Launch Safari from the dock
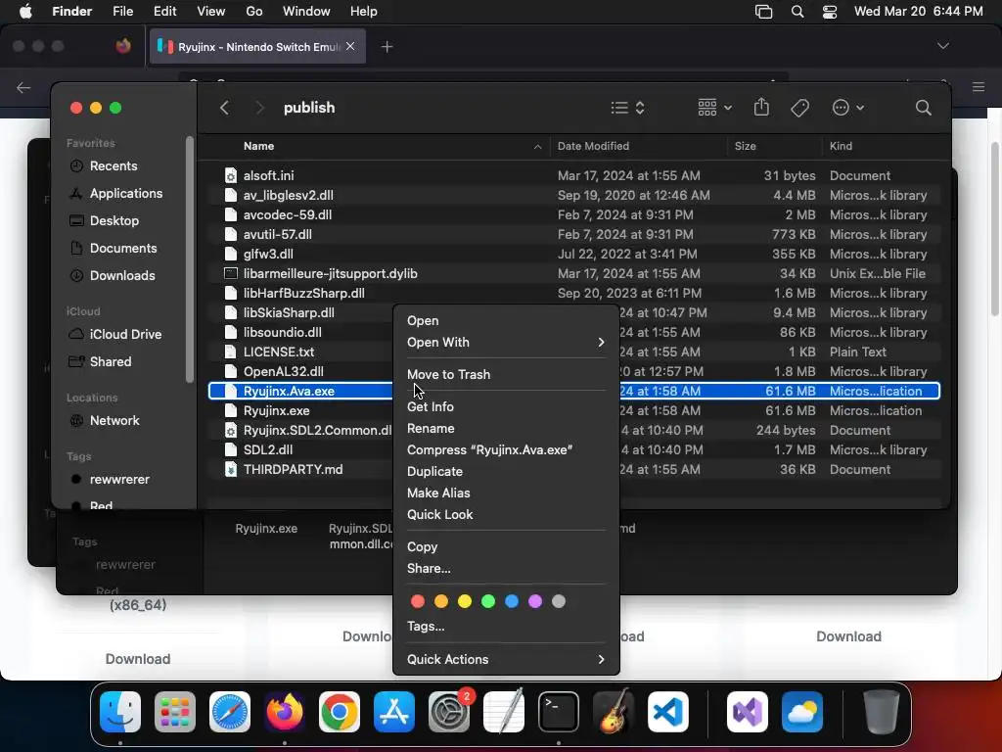Screen dimensions: 1002x752 [x=230, y=712]
